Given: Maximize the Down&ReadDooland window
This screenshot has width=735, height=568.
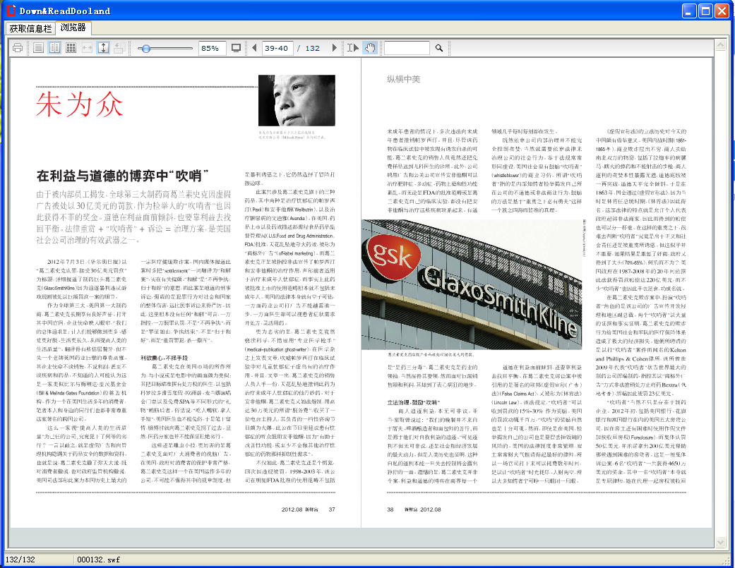Looking at the screenshot, I should coord(705,11).
